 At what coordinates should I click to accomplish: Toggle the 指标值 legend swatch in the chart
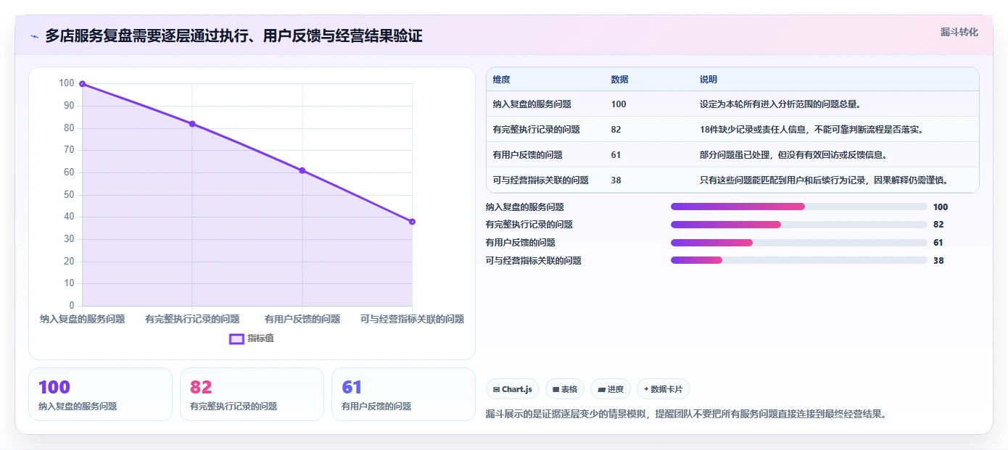point(236,338)
